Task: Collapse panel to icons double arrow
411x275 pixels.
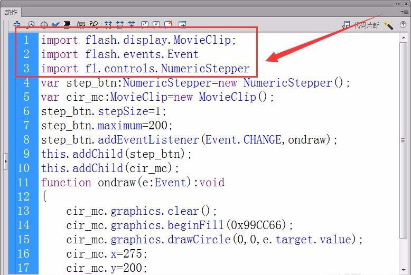Action: [398, 4]
